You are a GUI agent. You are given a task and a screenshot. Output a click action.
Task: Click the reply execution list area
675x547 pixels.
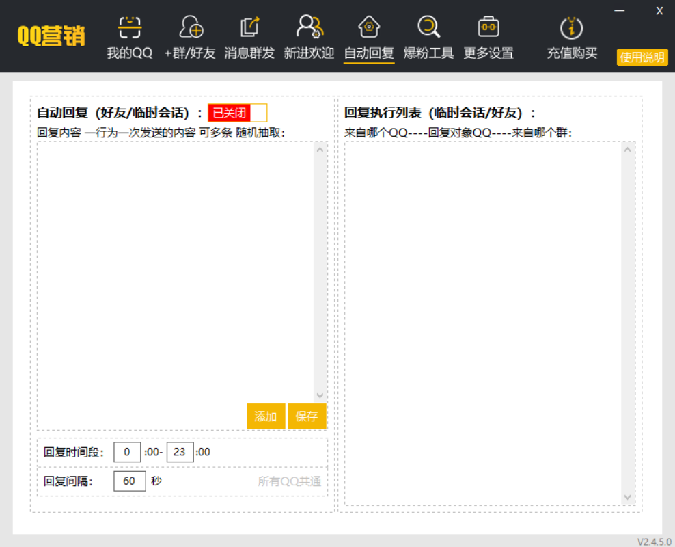(483, 323)
